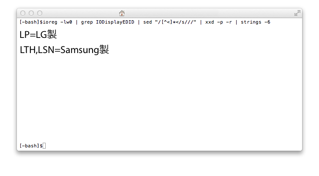Click the sed command word

(147, 22)
